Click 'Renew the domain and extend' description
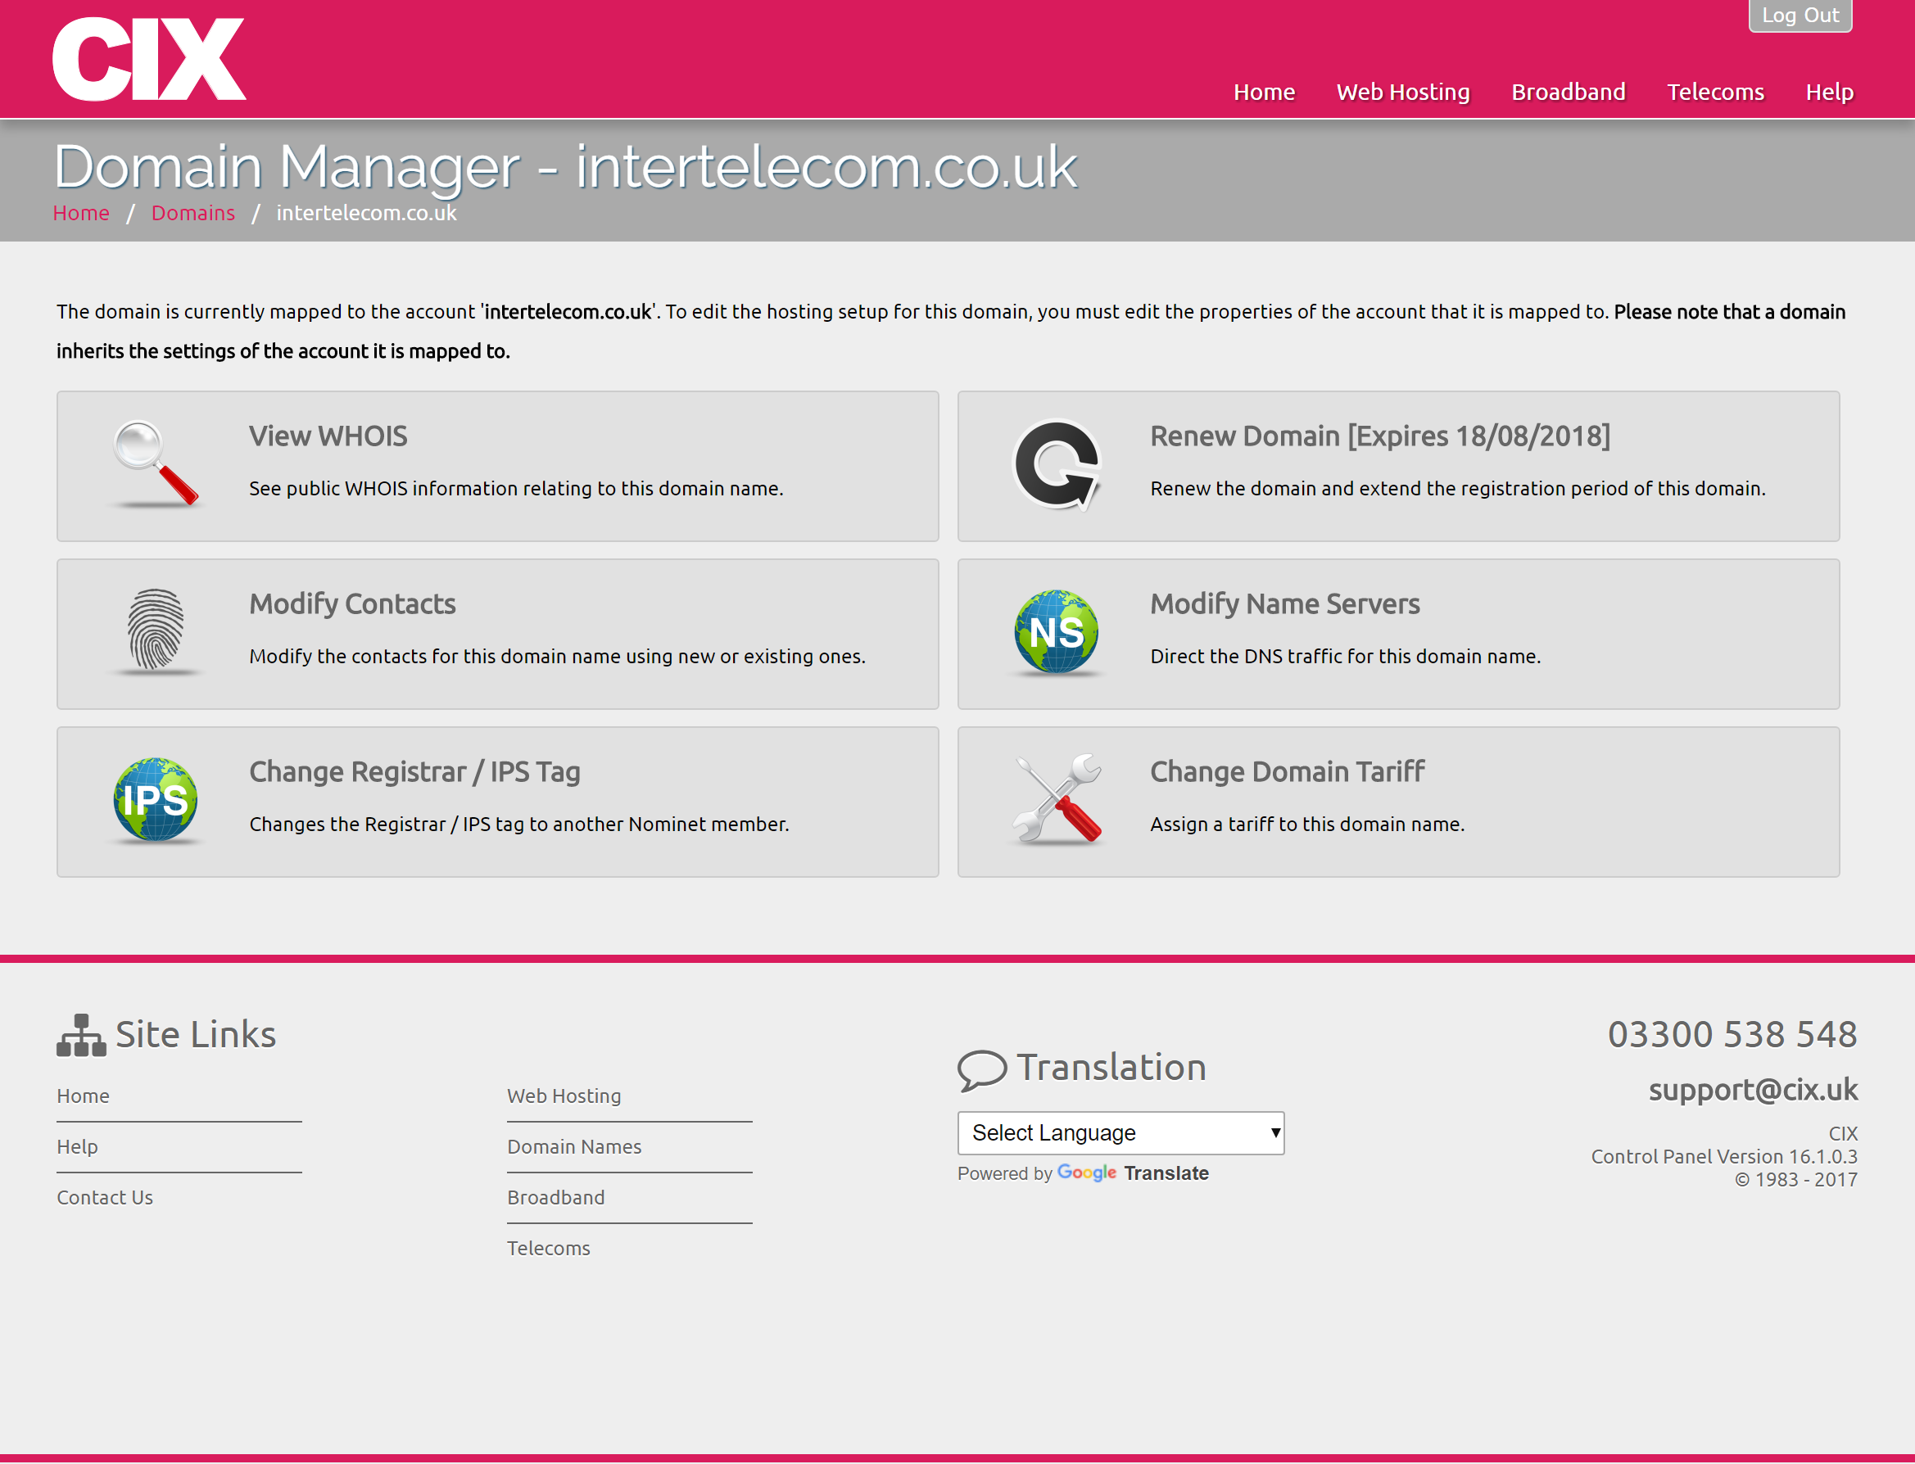This screenshot has height=1464, width=1915. [x=1457, y=489]
